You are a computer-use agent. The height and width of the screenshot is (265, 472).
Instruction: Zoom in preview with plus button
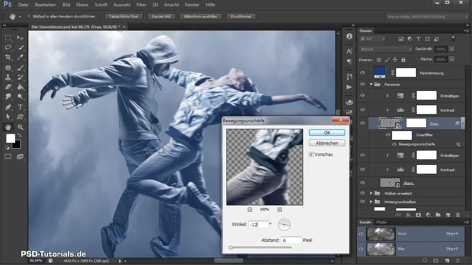click(280, 209)
